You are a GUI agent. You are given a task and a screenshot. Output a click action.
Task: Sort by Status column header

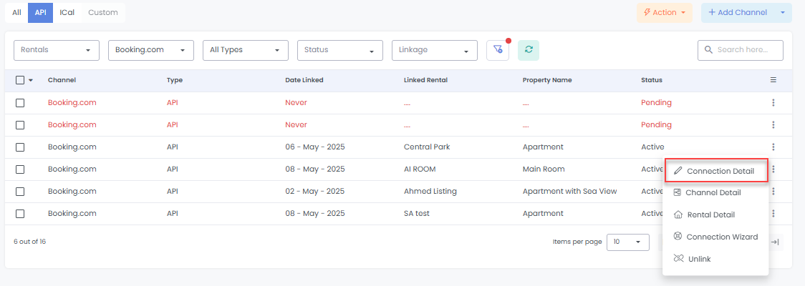652,80
